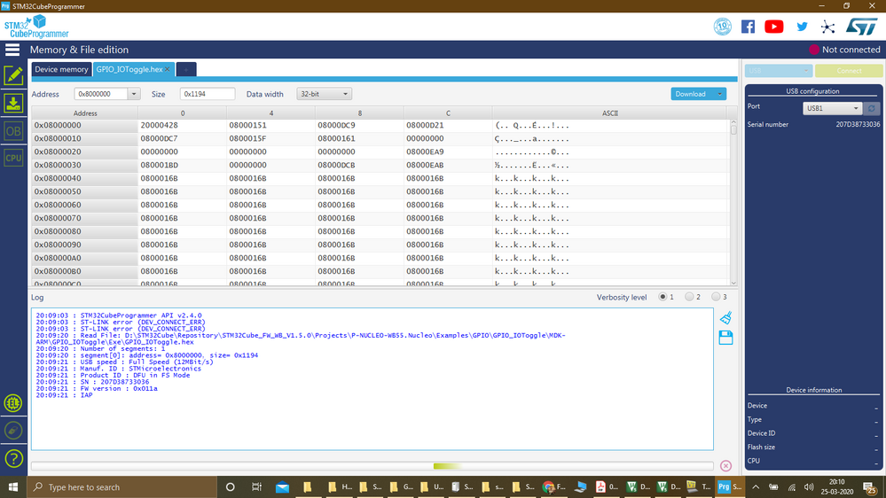Click the Address column header
The height and width of the screenshot is (498, 886).
pos(85,113)
